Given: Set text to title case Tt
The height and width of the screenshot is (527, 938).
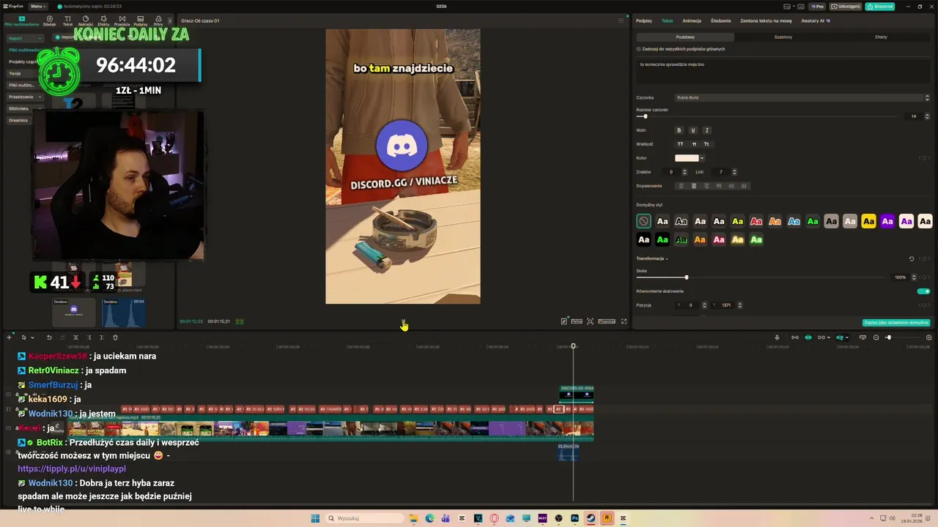Looking at the screenshot, I should [706, 144].
